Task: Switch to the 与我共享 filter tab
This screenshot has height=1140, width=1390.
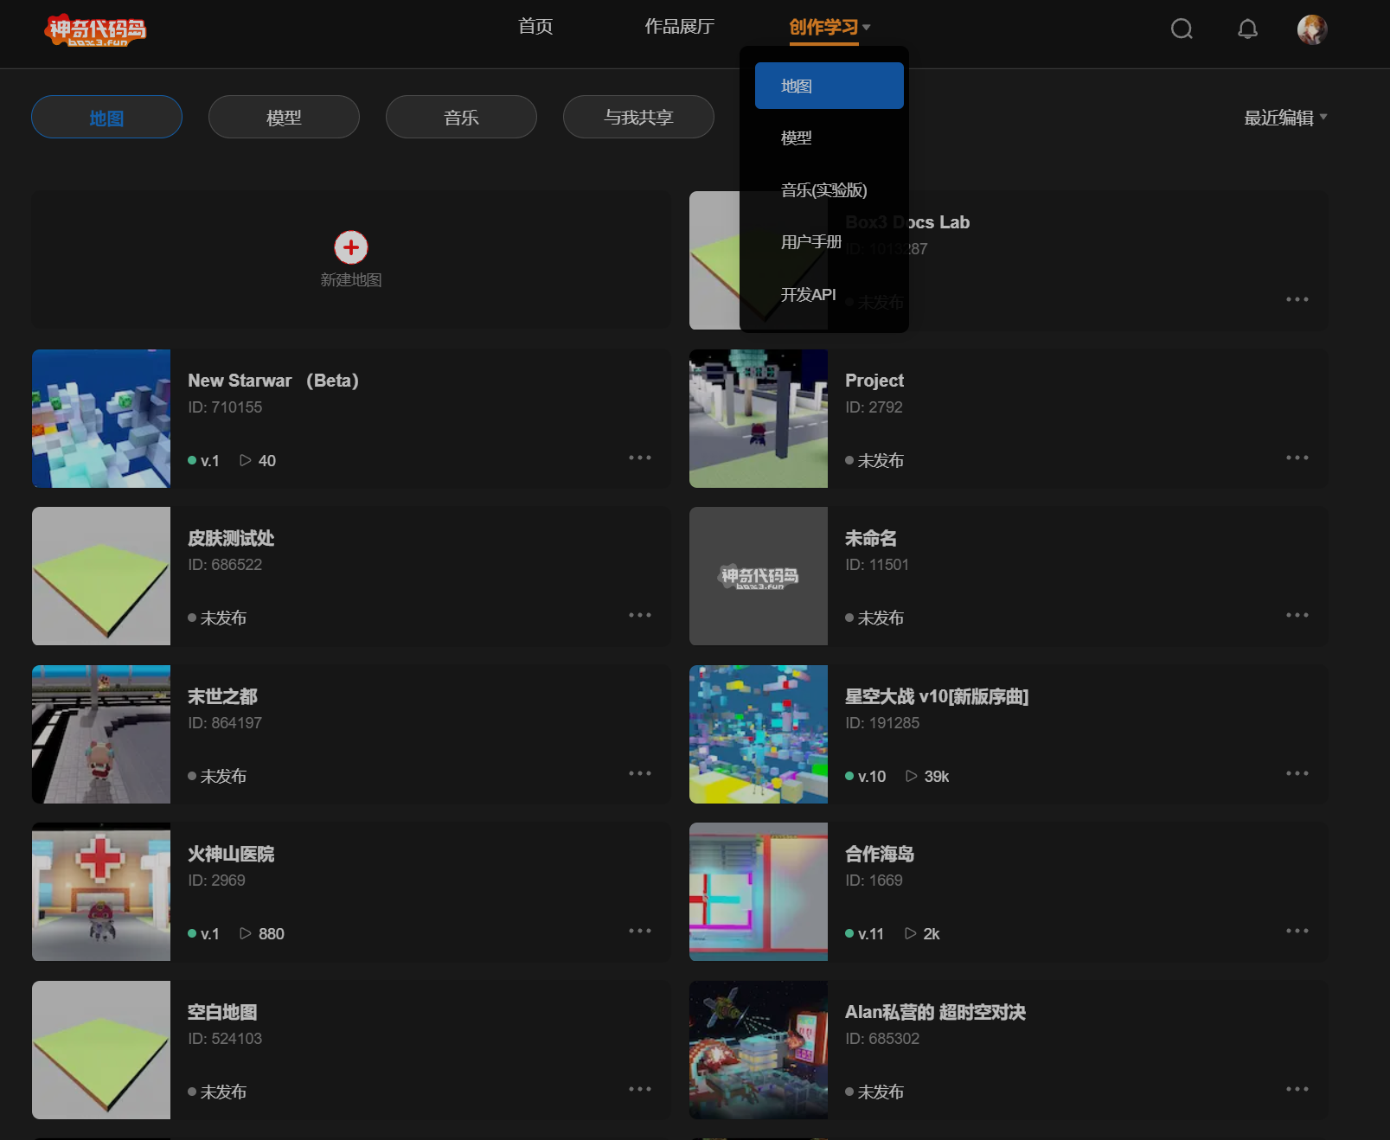Action: pos(638,117)
